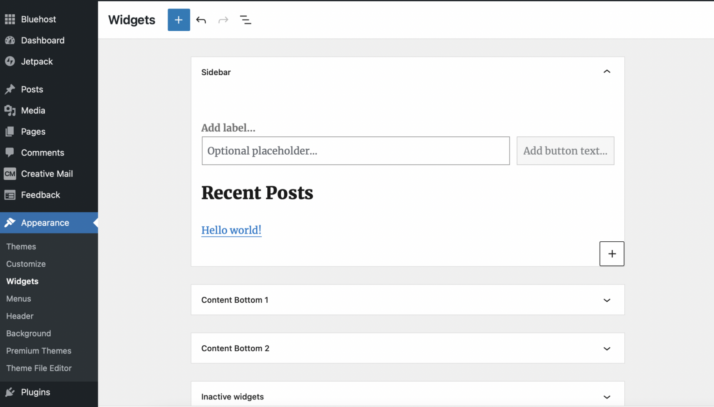The image size is (714, 407).
Task: Open the Background submenu item
Action: (29, 333)
